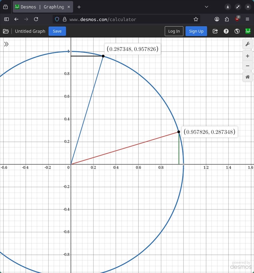
Task: Zoom in on the graph
Action: 247,56
